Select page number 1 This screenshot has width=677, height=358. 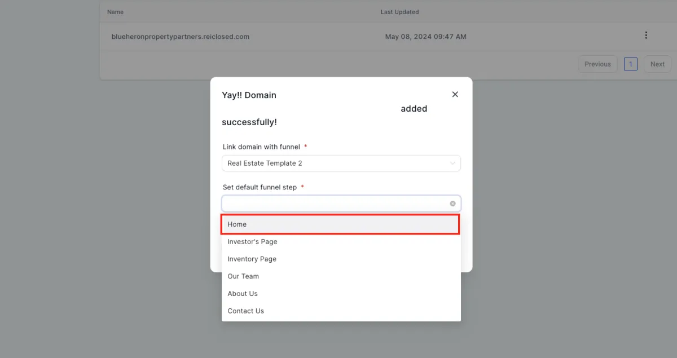pos(631,64)
